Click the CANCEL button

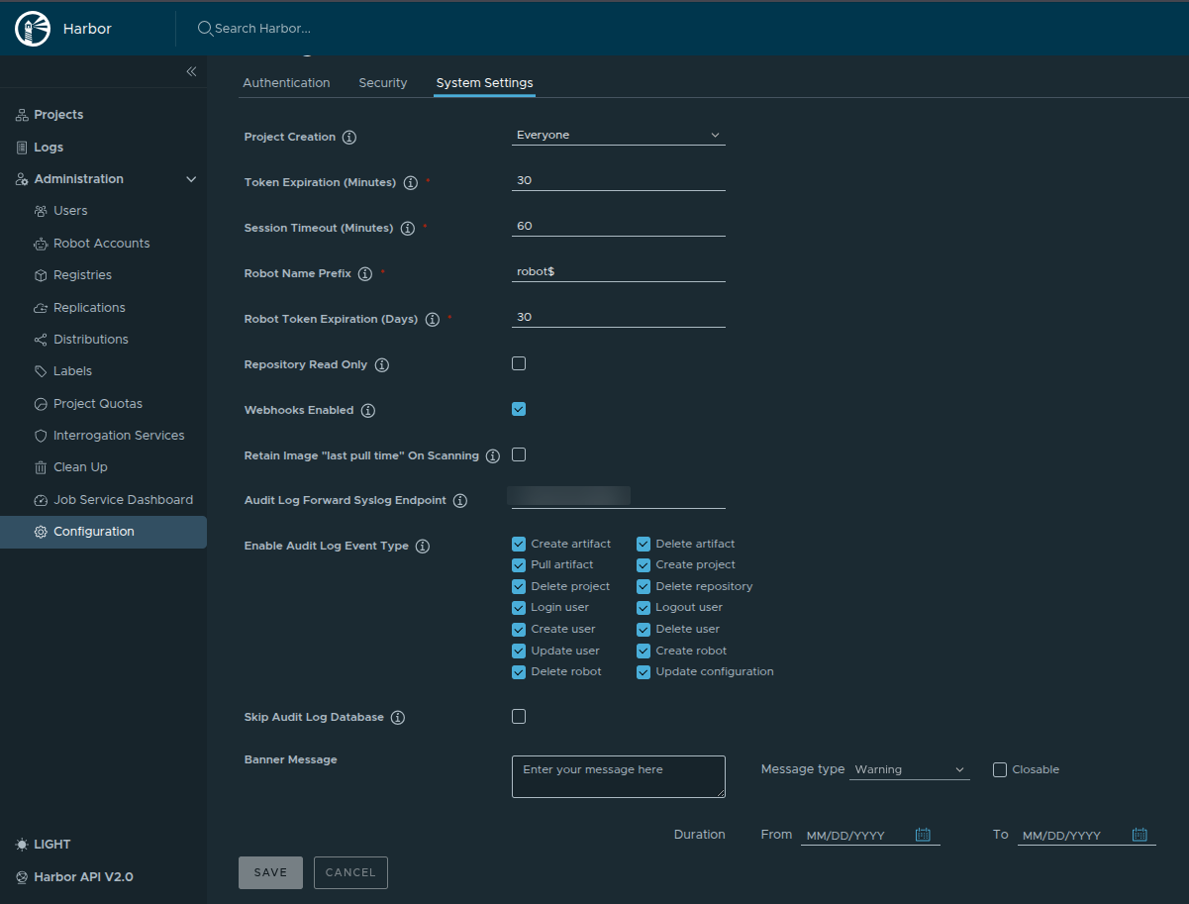(350, 872)
